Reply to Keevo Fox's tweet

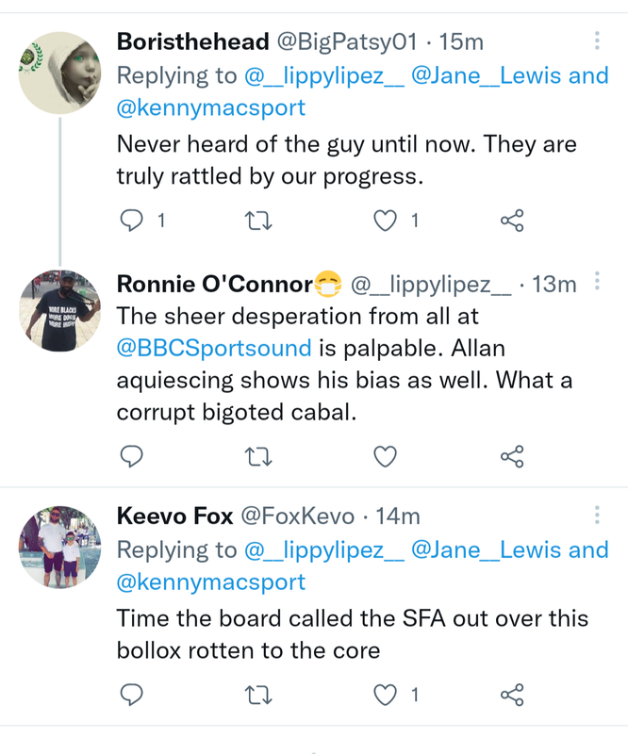point(134,696)
